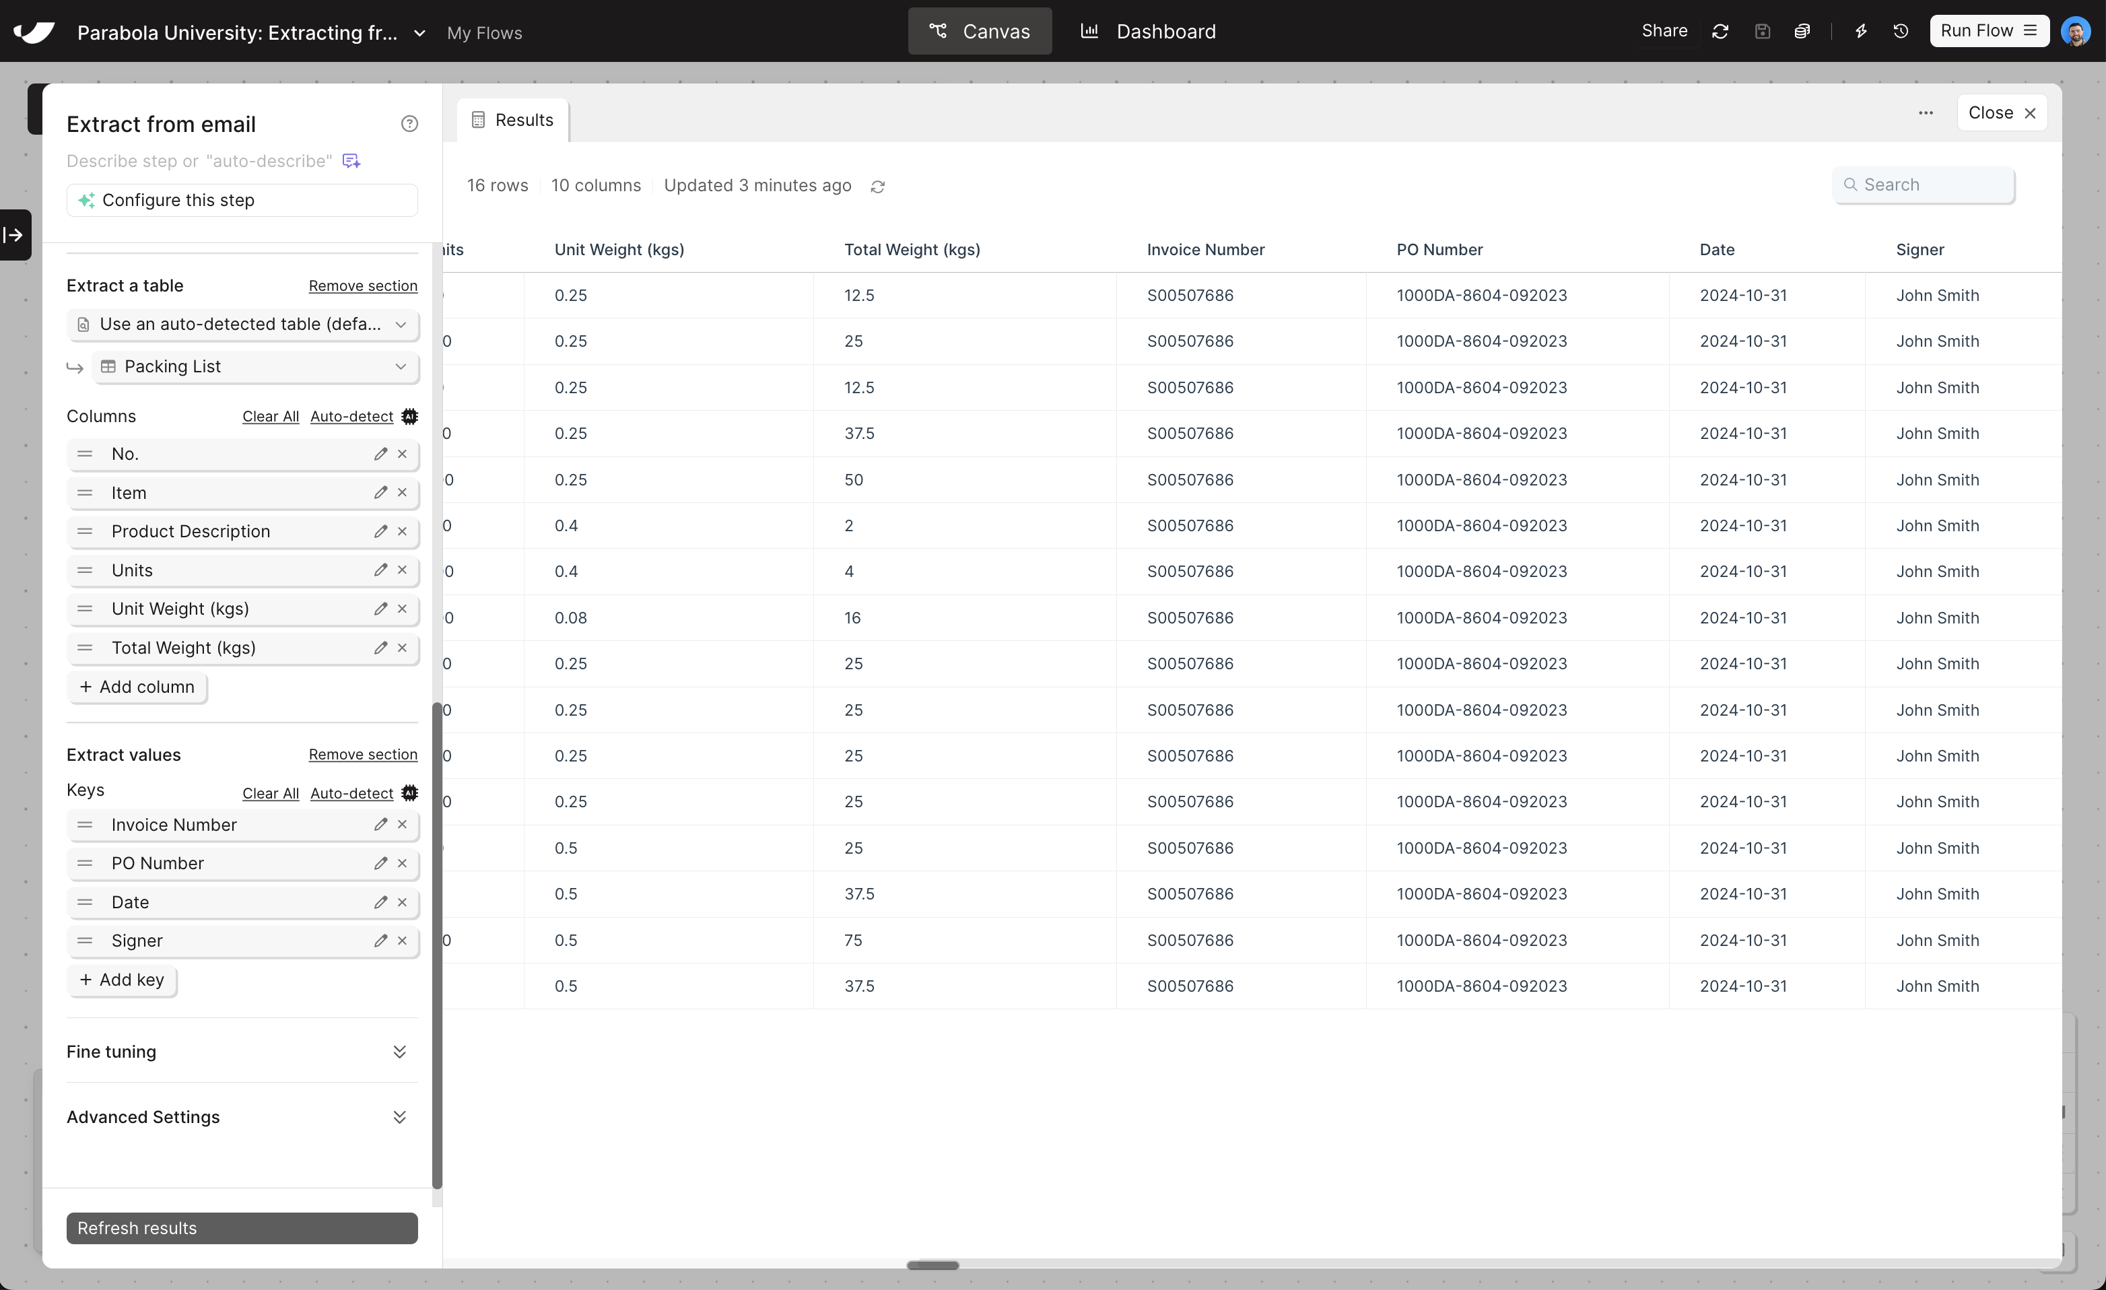Viewport: 2106px width, 1290px height.
Task: Delete the Signer key with X
Action: coord(403,941)
